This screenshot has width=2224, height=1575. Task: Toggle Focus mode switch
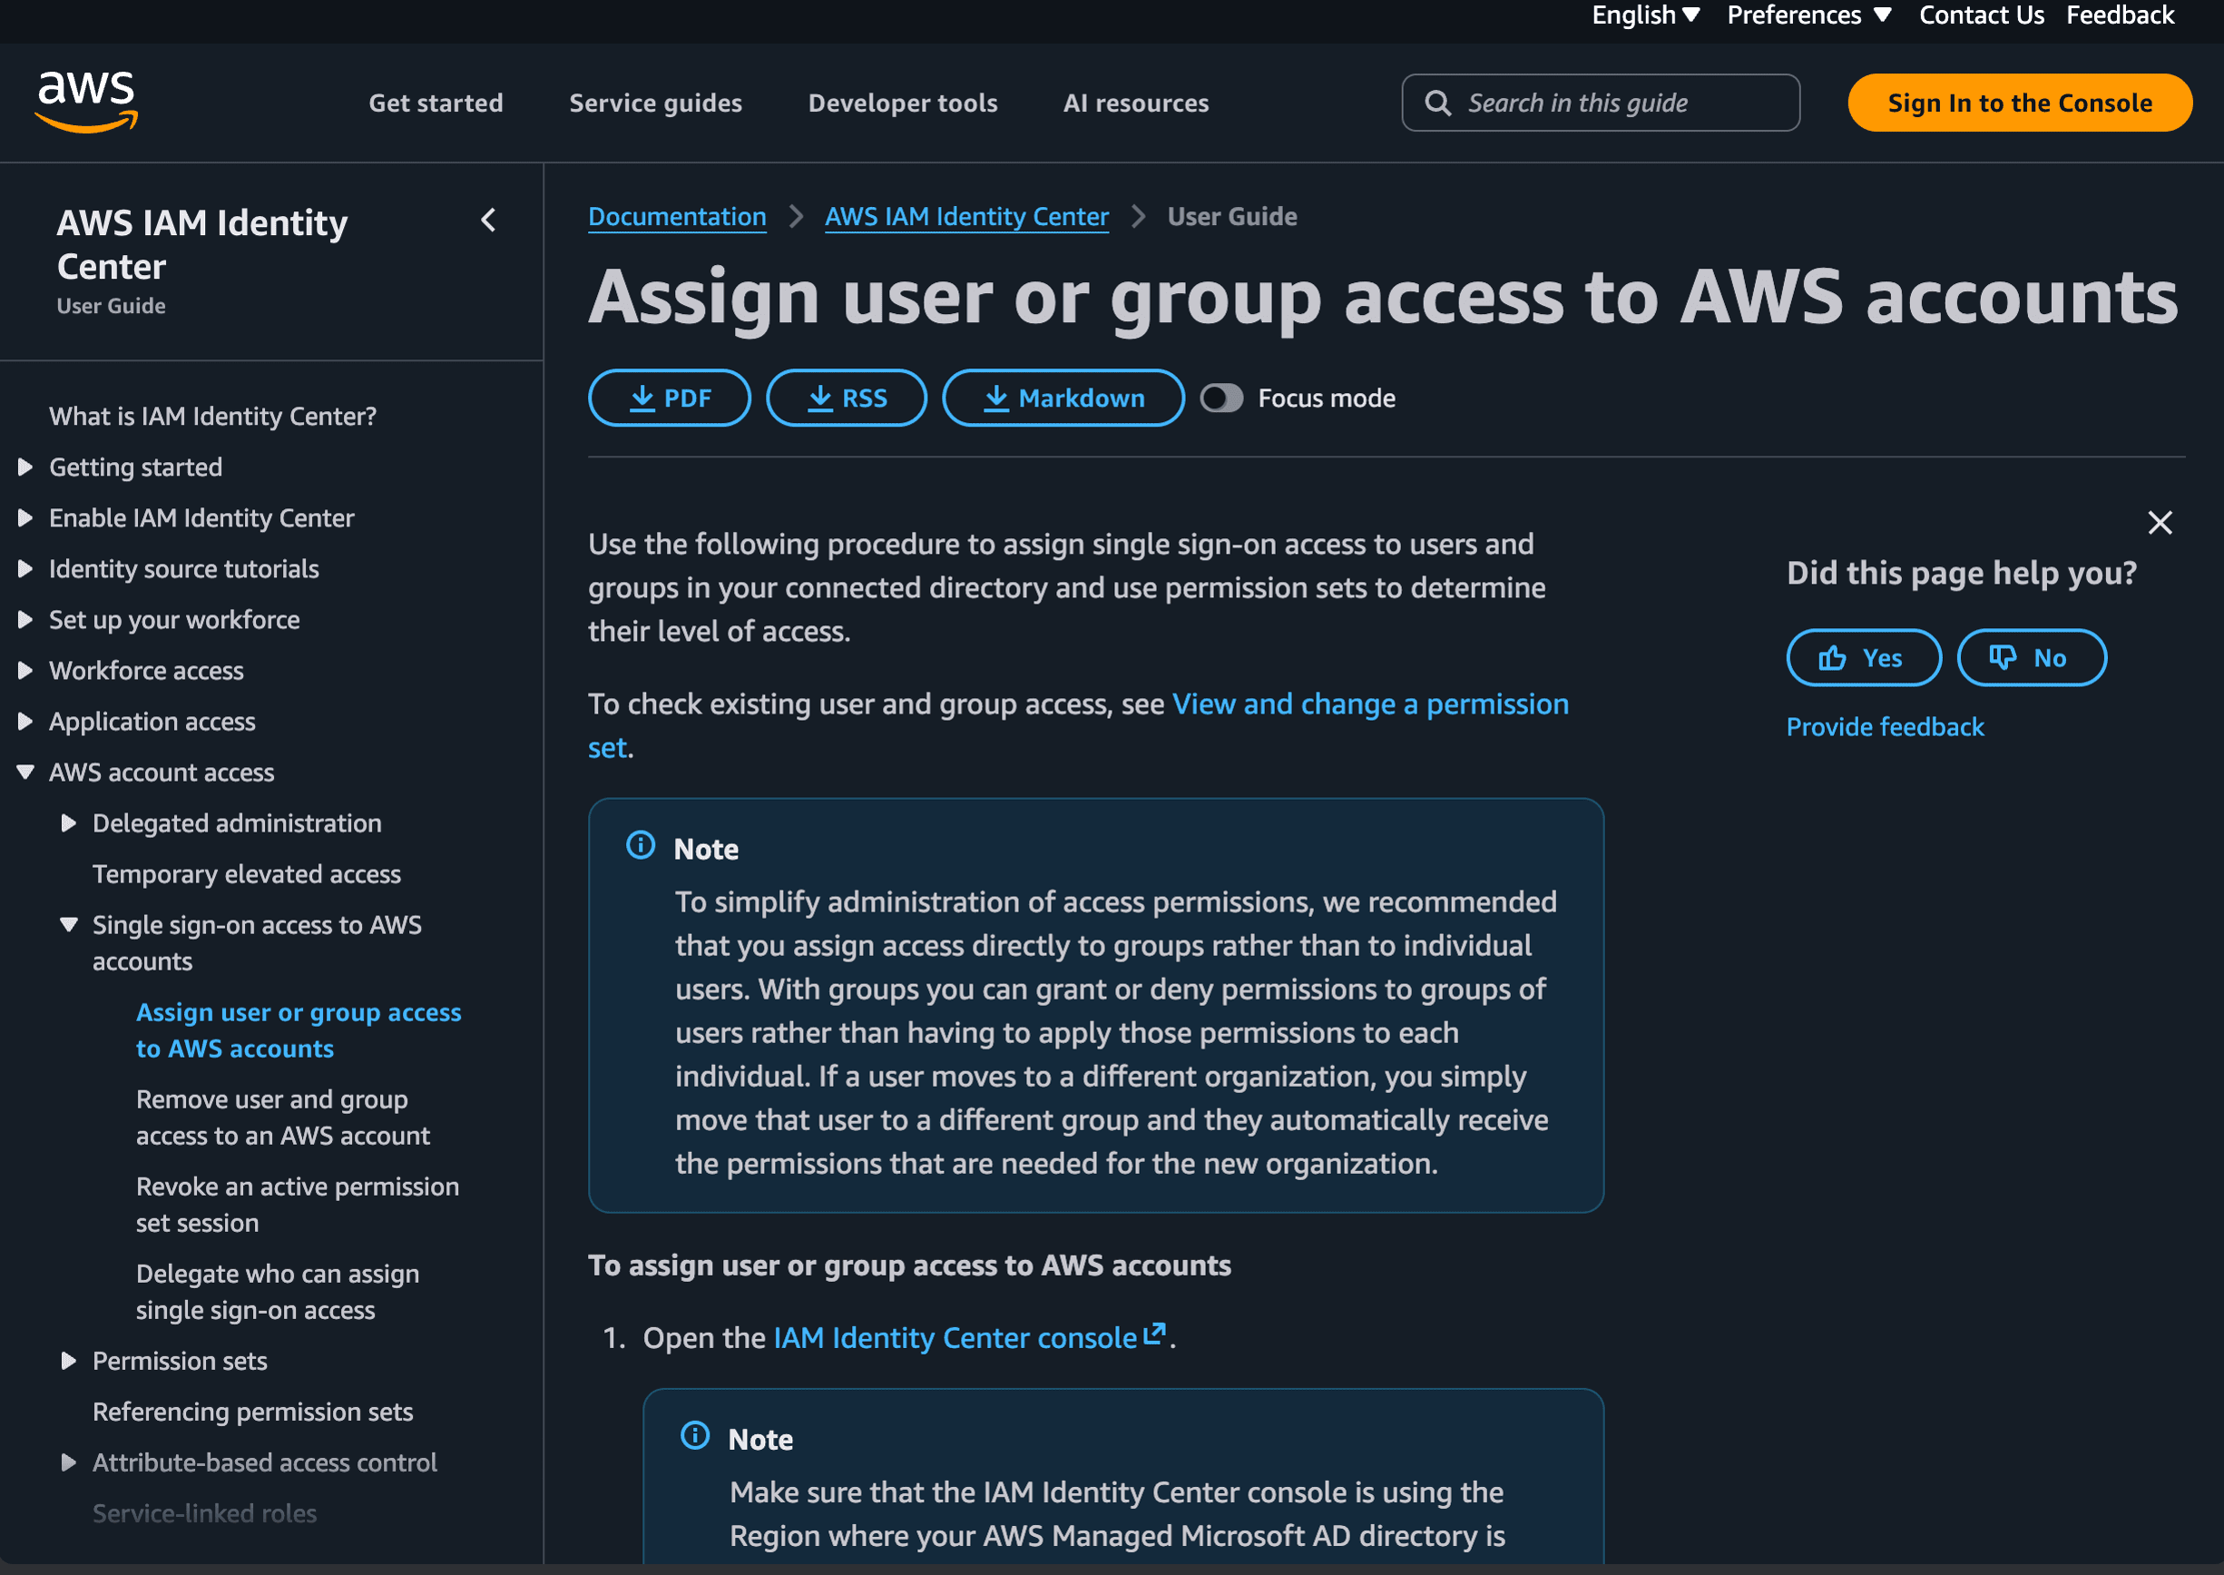(x=1221, y=398)
